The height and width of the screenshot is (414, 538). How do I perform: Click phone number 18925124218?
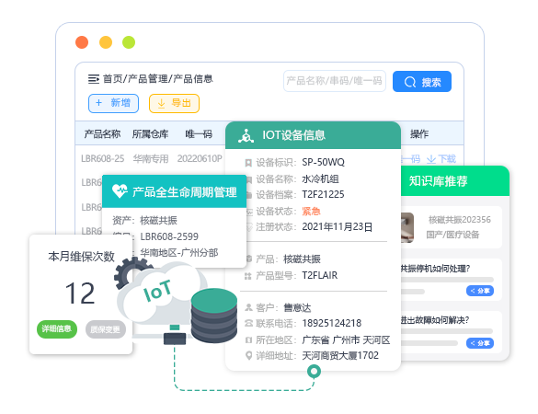tap(331, 323)
